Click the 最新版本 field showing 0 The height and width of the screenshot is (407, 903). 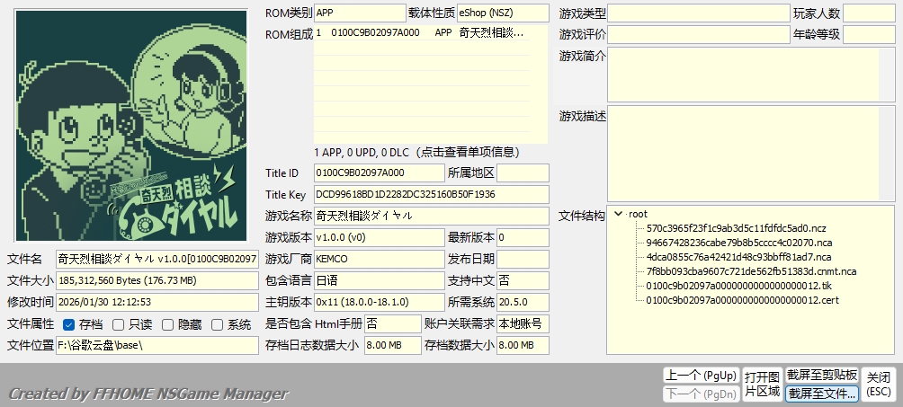tap(523, 237)
